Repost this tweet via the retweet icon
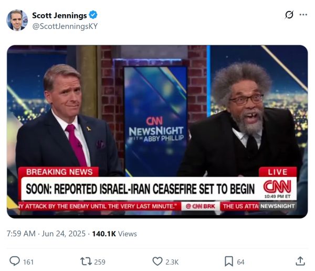Screen dimensions: 315x271 [85, 261]
